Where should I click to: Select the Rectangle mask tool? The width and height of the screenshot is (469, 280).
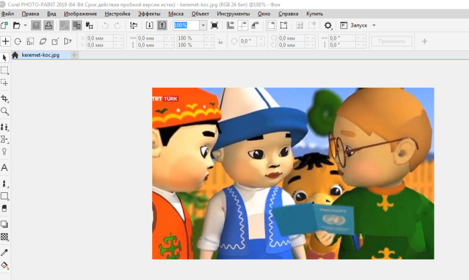[5, 70]
